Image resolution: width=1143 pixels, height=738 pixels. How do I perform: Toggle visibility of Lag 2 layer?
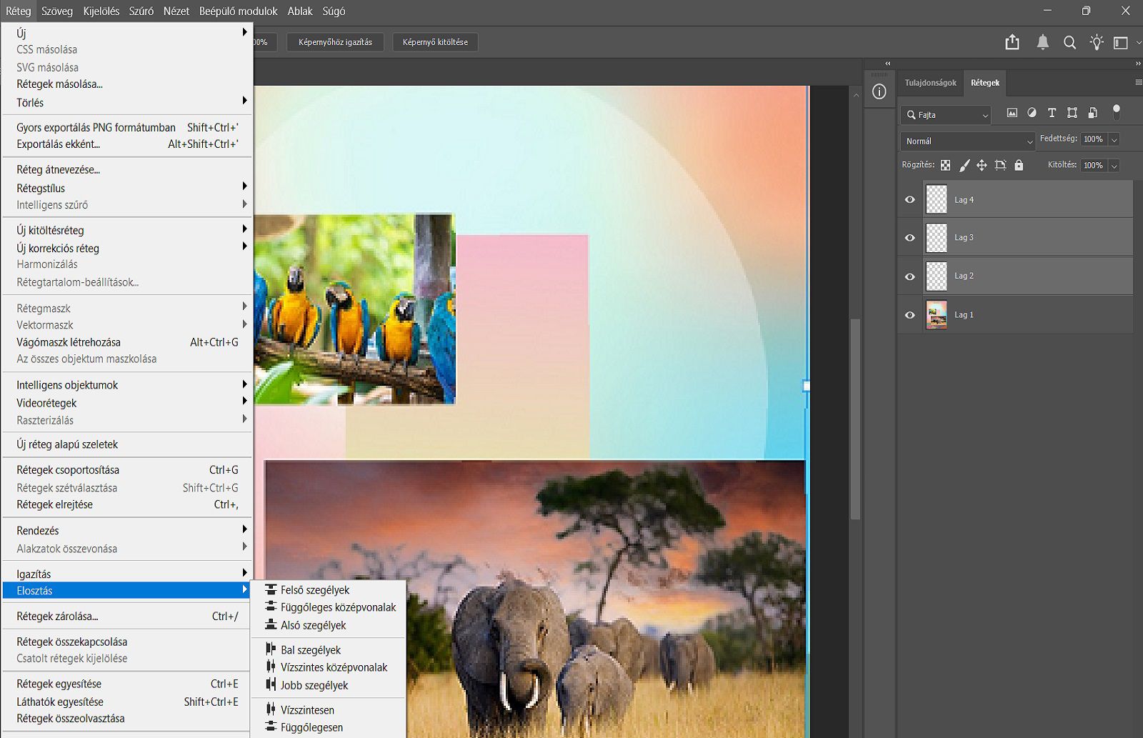[x=909, y=276]
